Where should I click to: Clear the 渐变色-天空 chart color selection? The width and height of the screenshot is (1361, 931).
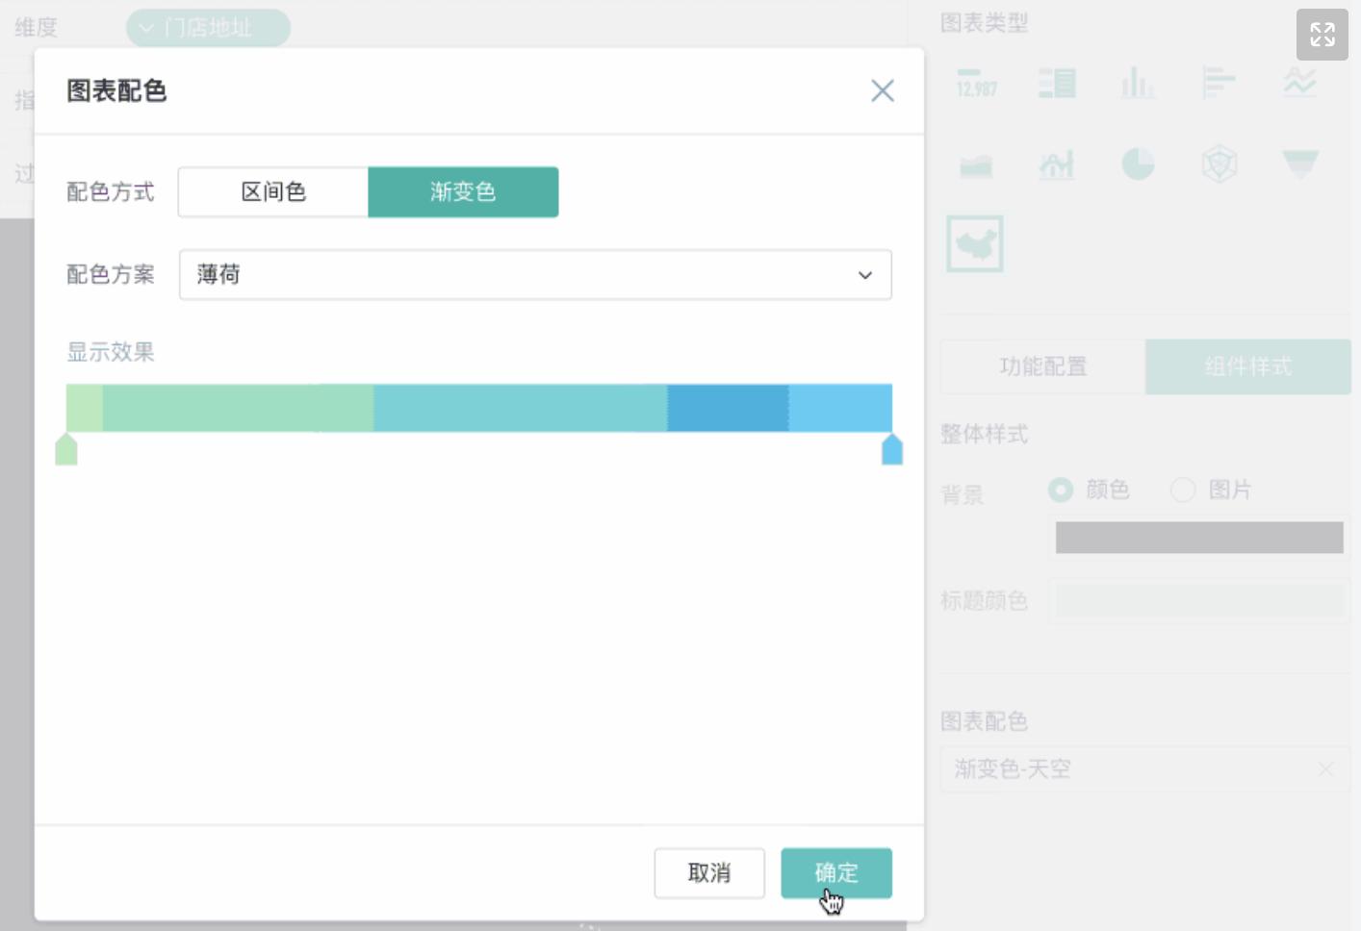click(x=1325, y=769)
